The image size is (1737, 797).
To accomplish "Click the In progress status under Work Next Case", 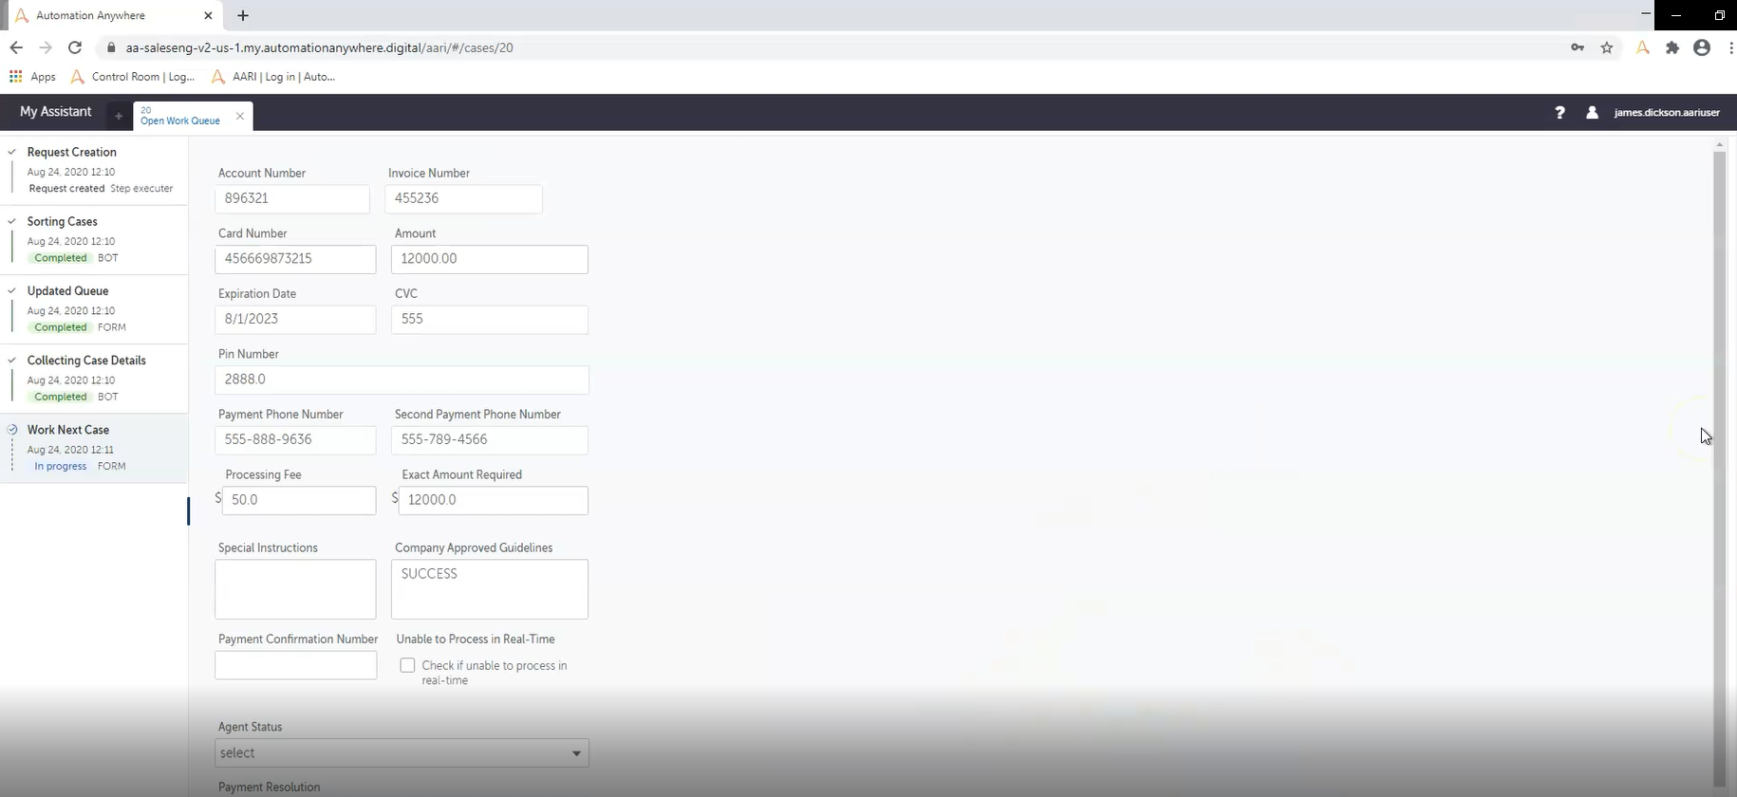I will [61, 466].
